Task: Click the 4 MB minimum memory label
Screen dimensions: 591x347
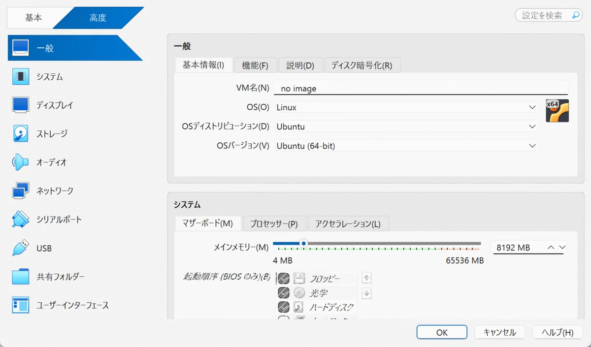Action: point(283,260)
